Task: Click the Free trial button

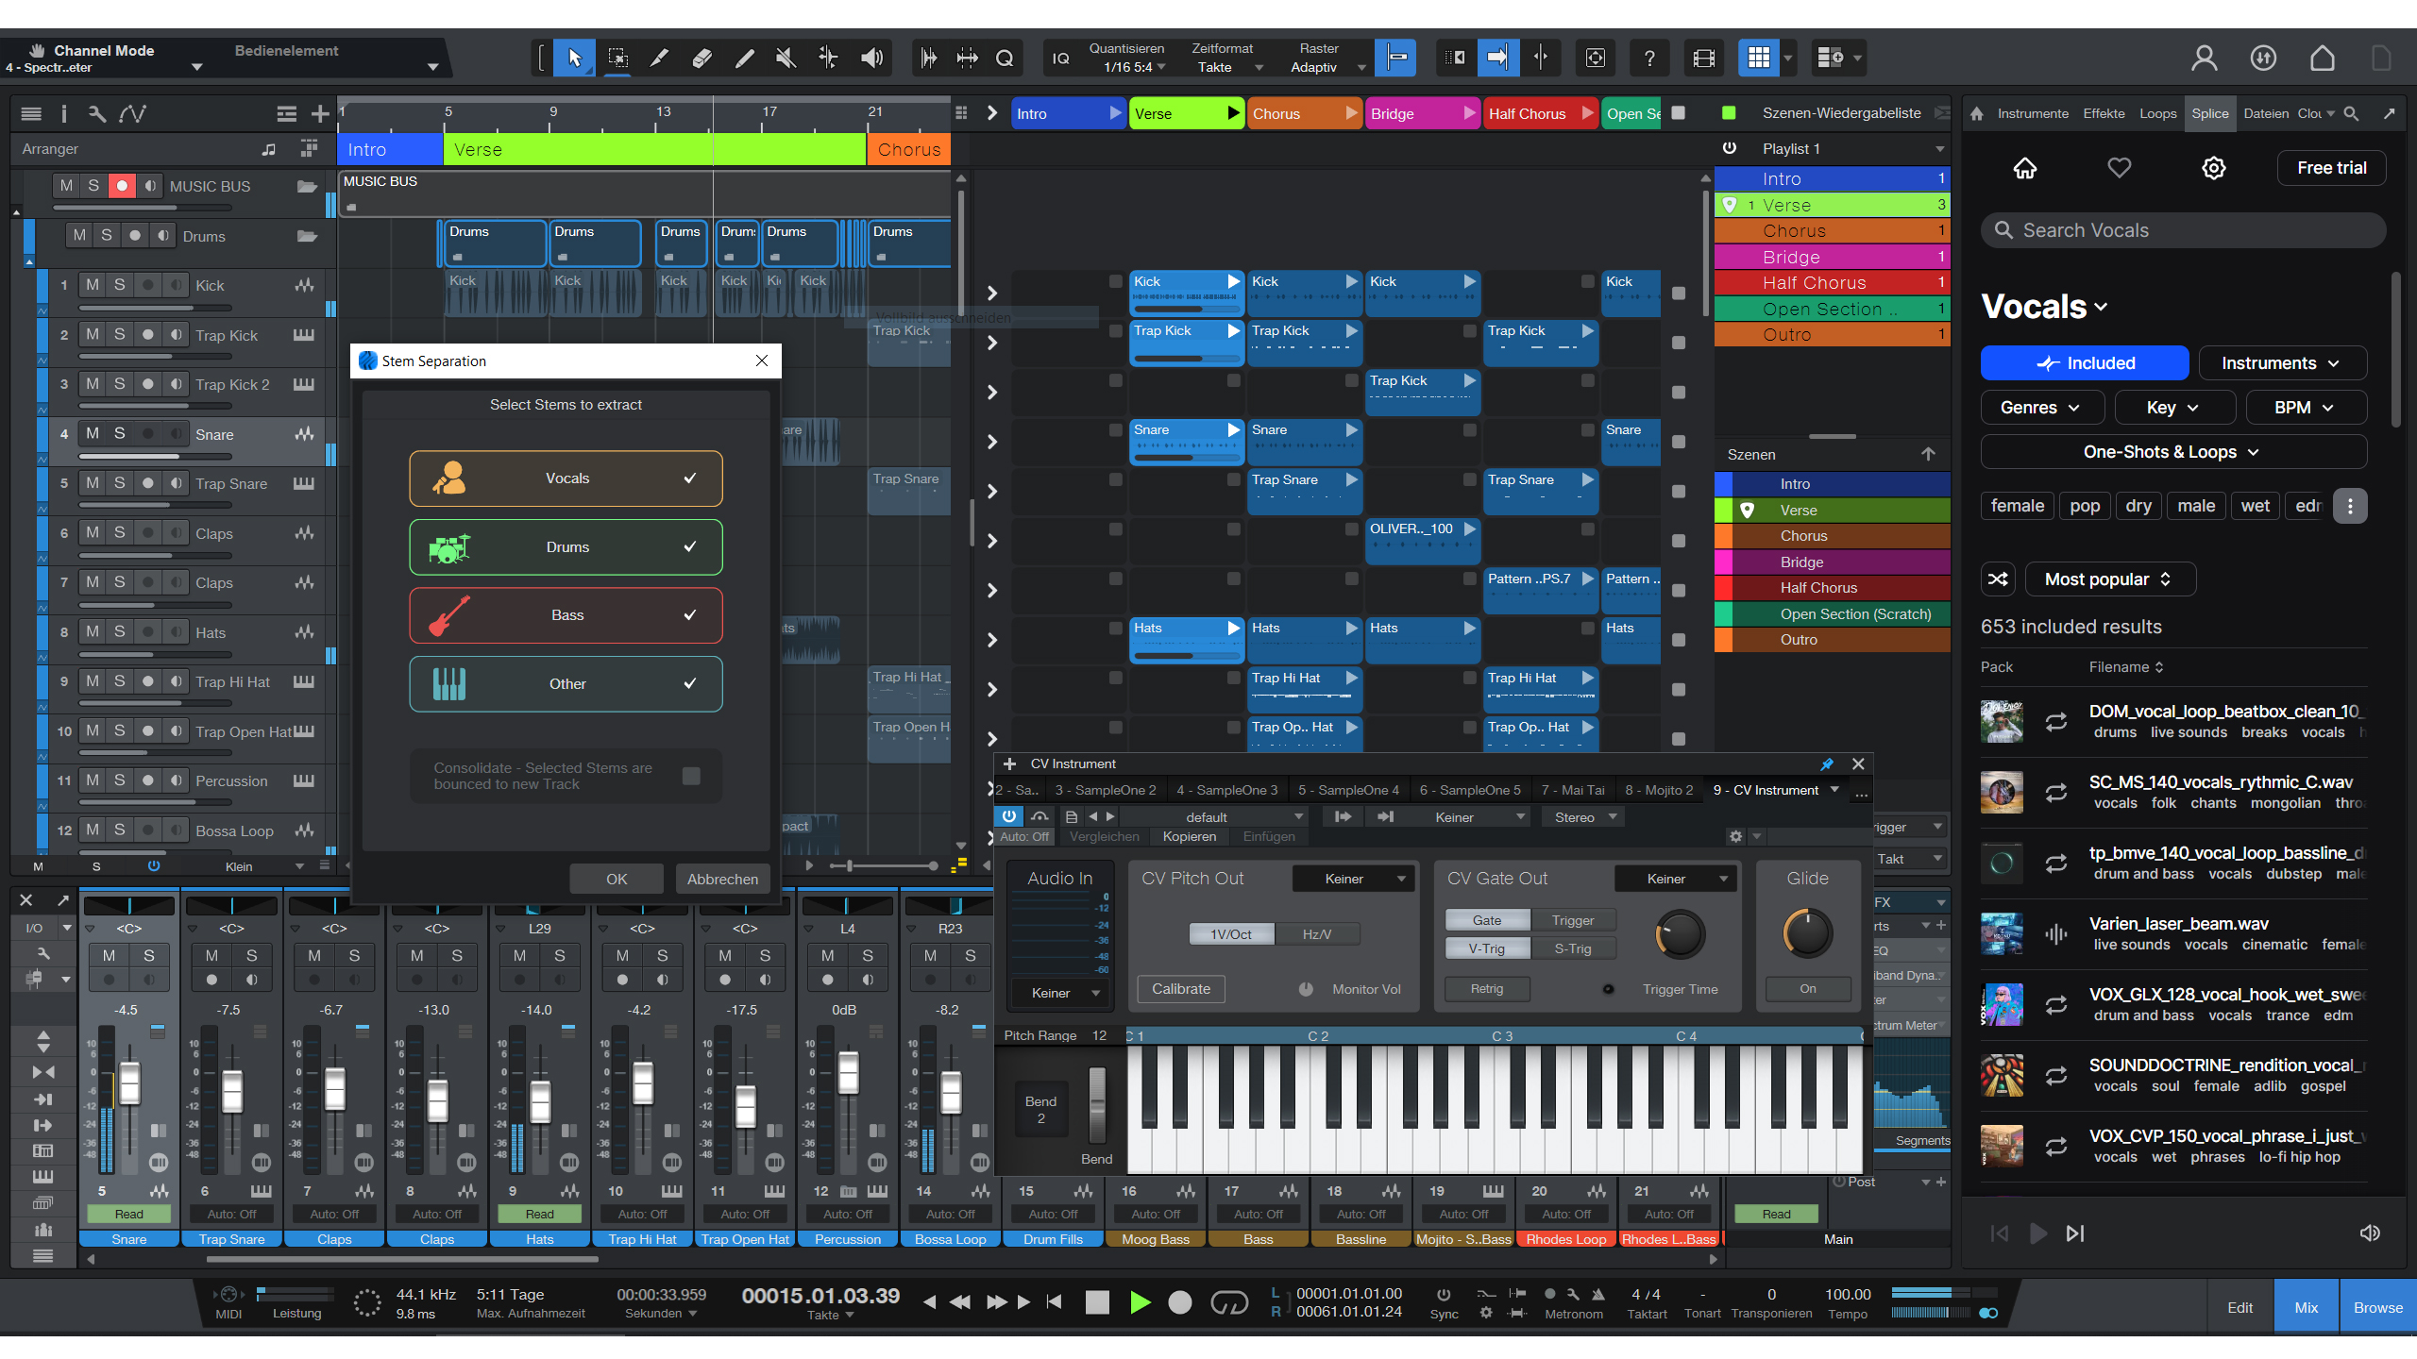Action: pyautogui.click(x=2331, y=167)
